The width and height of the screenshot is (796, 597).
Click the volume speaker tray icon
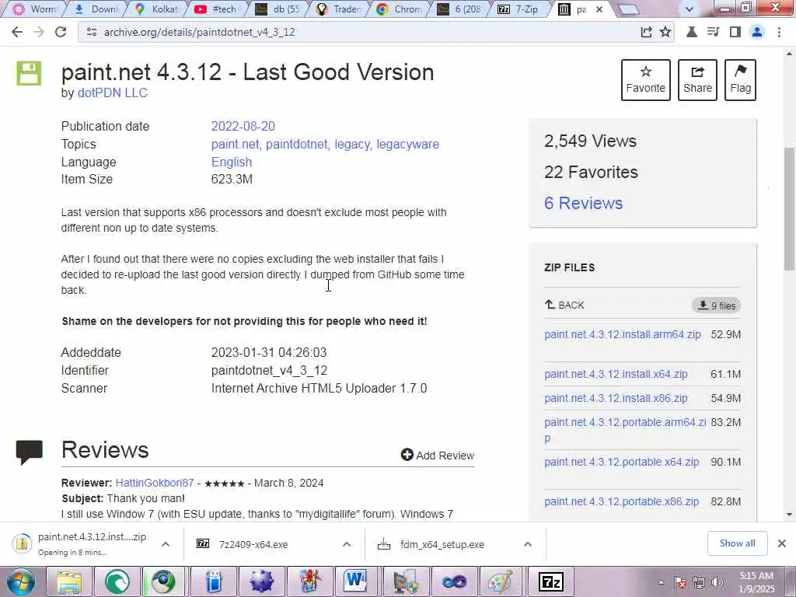717,583
